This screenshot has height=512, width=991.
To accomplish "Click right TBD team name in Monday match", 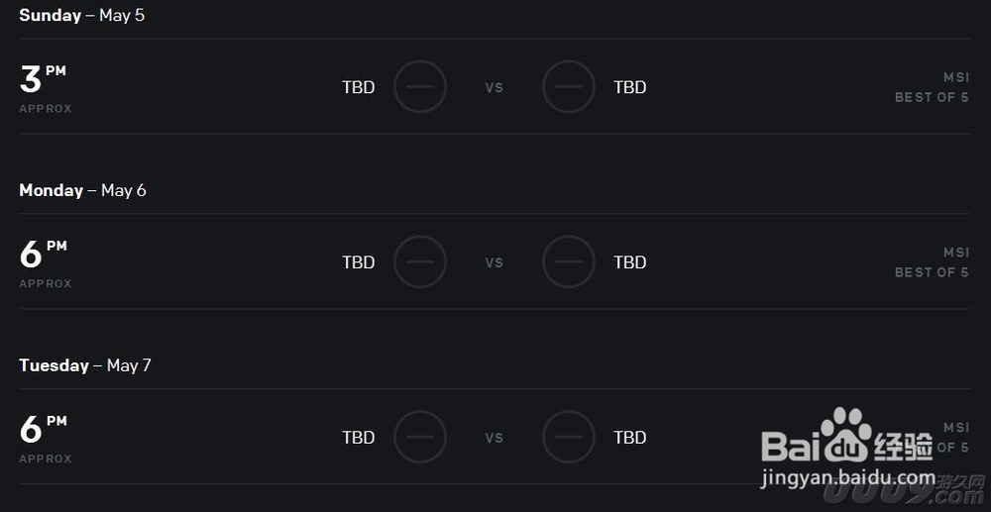I will (630, 262).
